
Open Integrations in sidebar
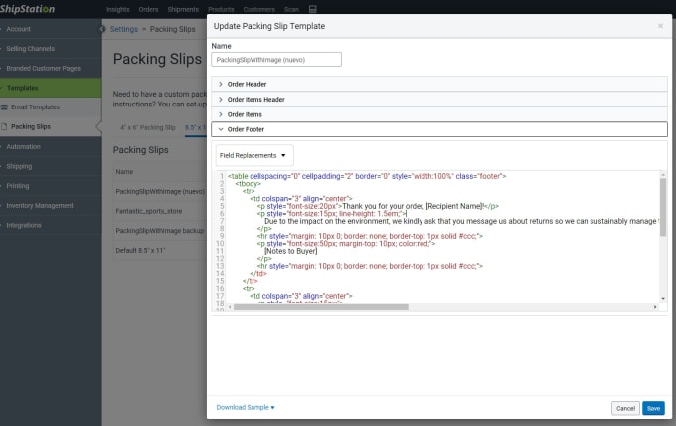51,225
